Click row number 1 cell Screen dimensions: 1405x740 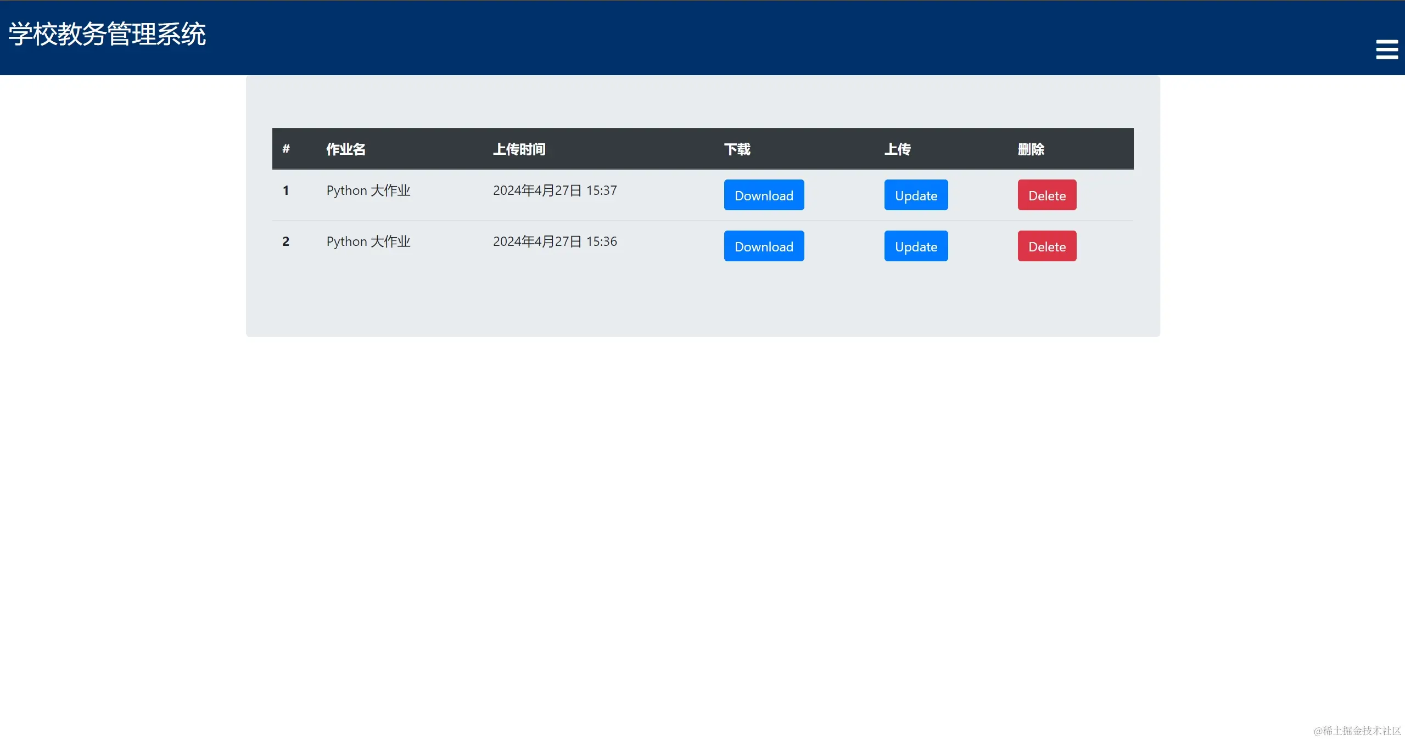286,190
